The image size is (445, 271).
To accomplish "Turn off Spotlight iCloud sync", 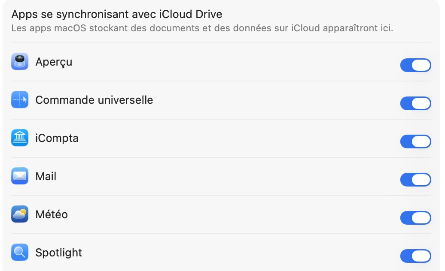I will point(415,256).
